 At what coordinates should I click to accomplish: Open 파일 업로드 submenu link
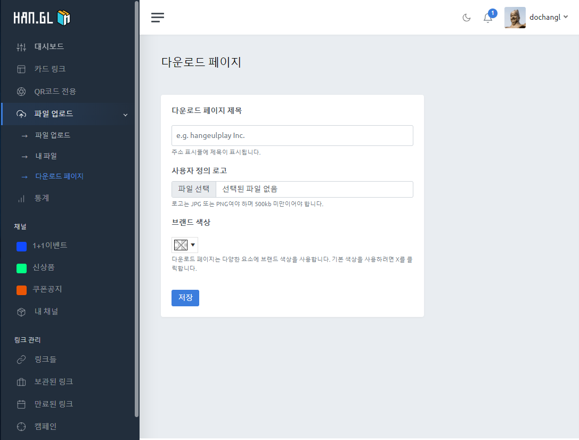(52, 135)
